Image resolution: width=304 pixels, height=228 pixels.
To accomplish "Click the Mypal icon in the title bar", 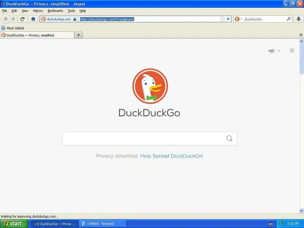I will coord(3,4).
